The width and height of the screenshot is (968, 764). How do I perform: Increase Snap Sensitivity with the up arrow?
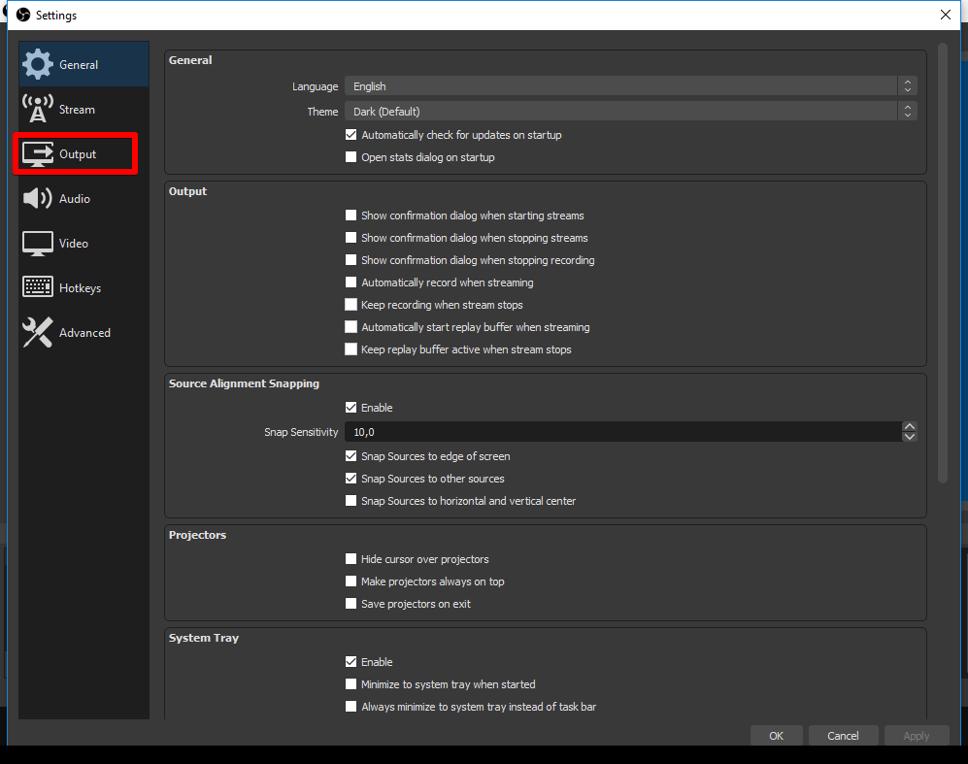(910, 426)
